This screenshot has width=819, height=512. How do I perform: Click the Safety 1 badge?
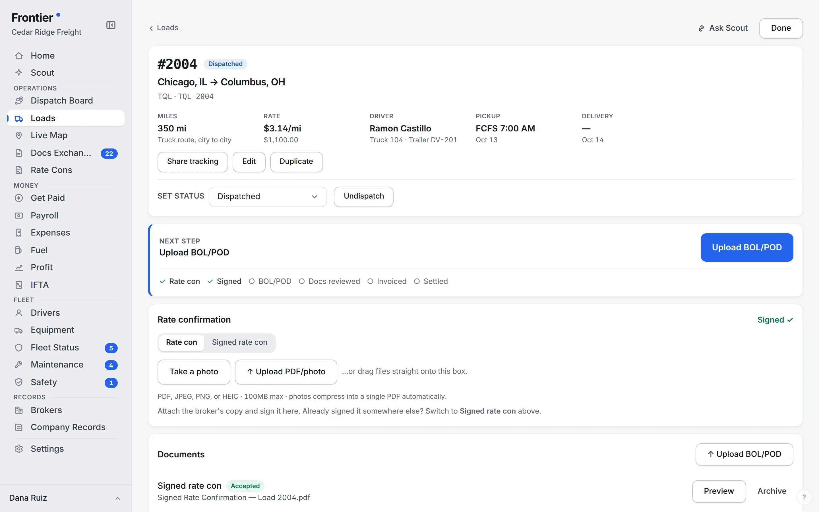tap(111, 383)
